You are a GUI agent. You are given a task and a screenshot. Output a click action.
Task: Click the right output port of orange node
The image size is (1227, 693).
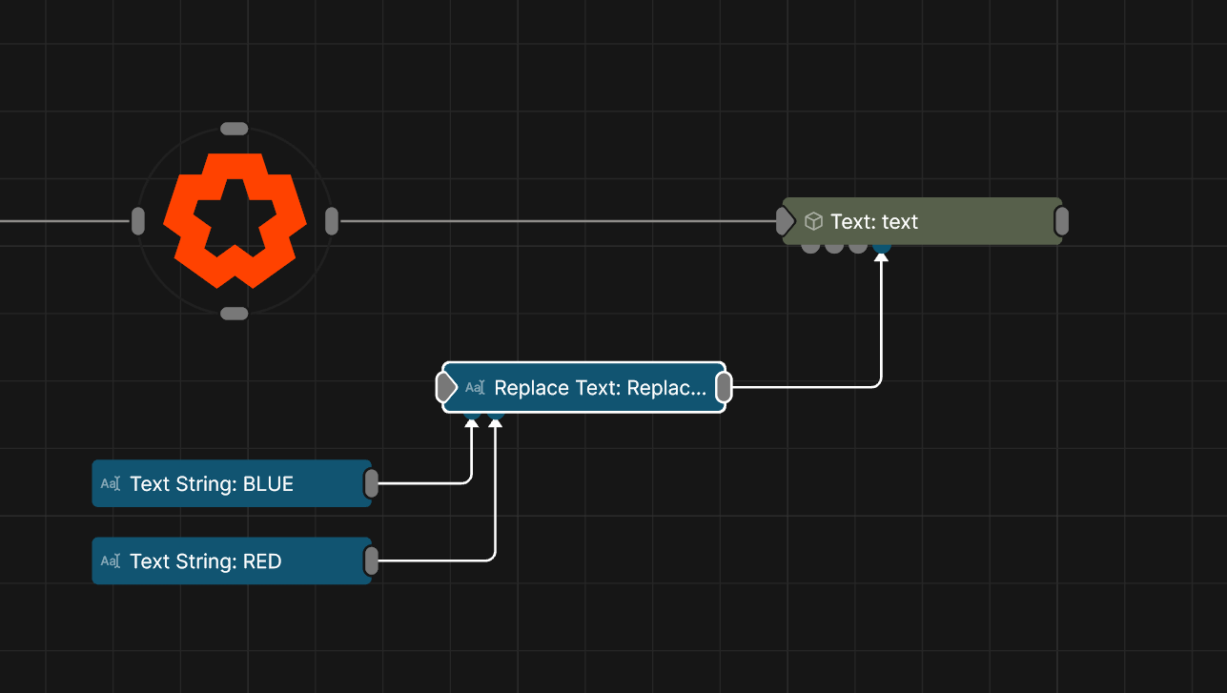tap(332, 221)
